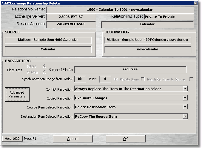Viewport: 202px width, 149px height.
Task: Click the DESTINATION group label
Action: pyautogui.click(x=117, y=32)
